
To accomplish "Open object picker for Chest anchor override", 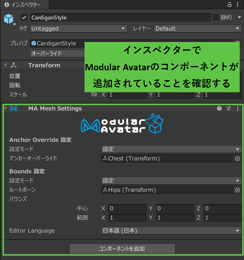I will (x=237, y=159).
